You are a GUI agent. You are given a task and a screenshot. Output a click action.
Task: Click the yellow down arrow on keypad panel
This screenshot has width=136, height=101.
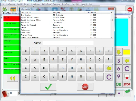pyautogui.click(x=119, y=52)
